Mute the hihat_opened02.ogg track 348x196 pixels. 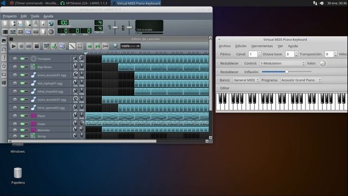coord(22,108)
